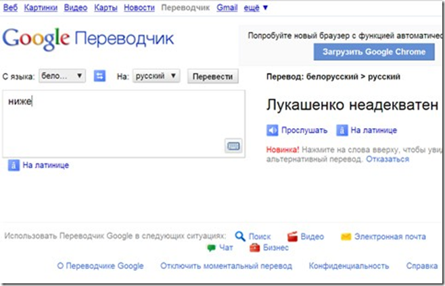Click the translated text 'Лукашенко неадекватен'
445x286 pixels.
352,105
